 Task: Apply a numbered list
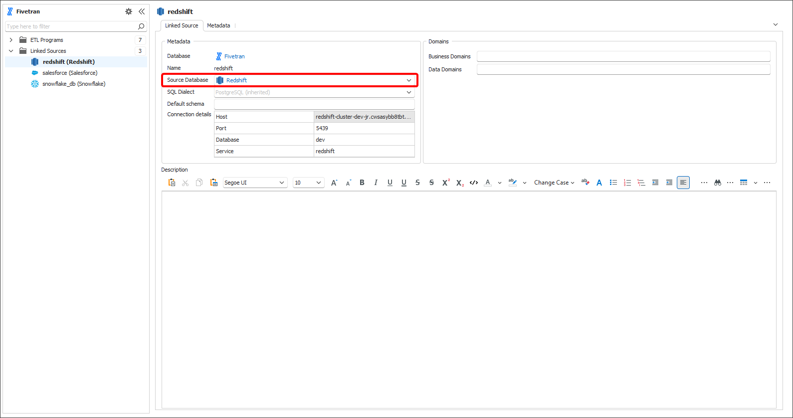[627, 183]
